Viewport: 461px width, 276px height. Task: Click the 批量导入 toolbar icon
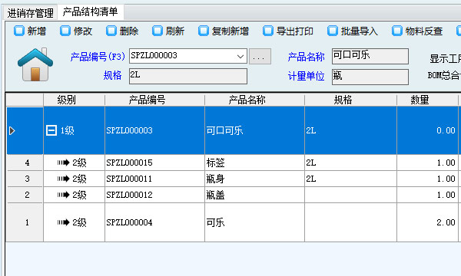[333, 31]
